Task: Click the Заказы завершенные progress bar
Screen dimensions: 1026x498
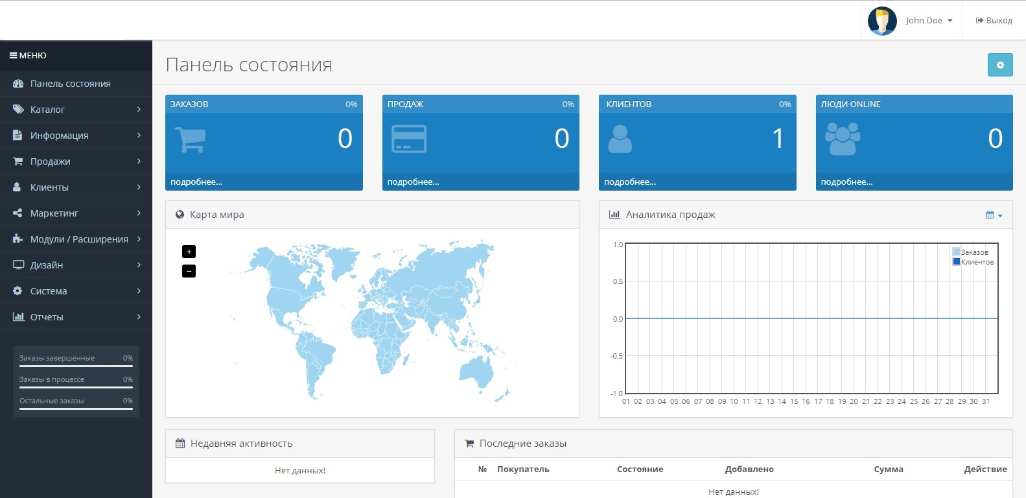Action: pyautogui.click(x=76, y=366)
